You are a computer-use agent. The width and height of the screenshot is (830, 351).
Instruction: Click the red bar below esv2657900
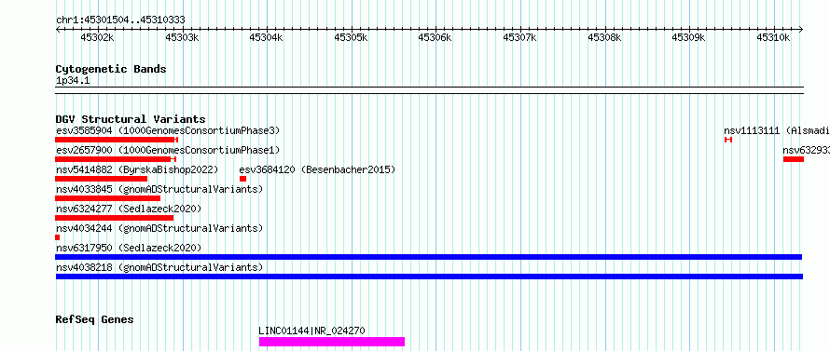pyautogui.click(x=116, y=159)
